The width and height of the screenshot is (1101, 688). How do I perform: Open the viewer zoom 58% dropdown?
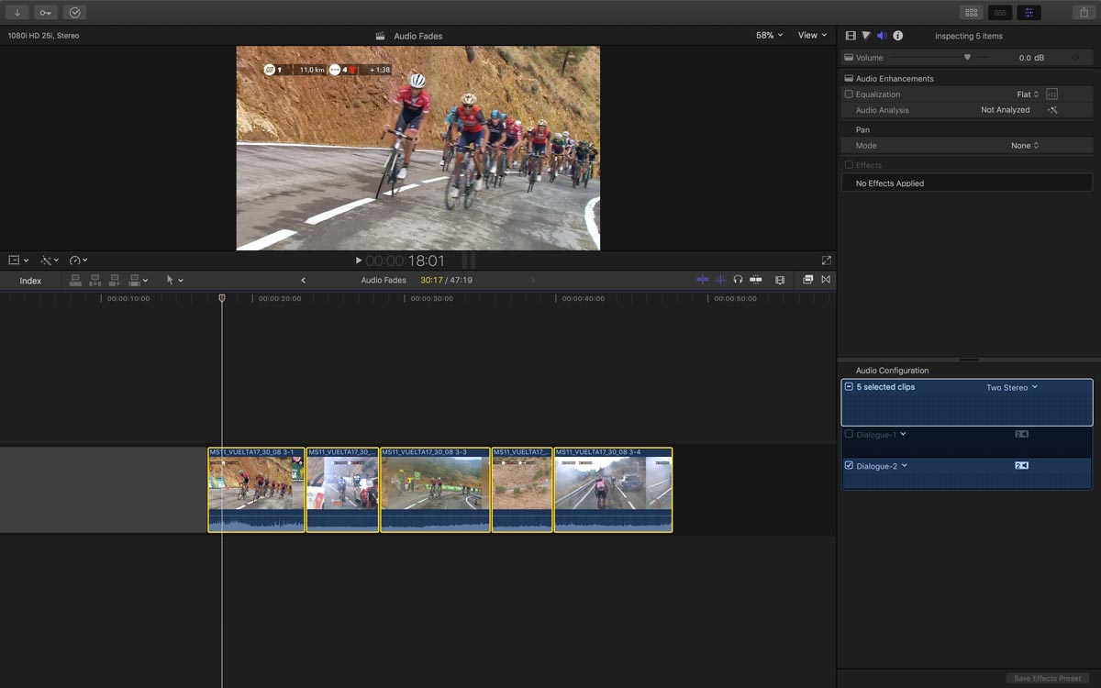click(769, 36)
